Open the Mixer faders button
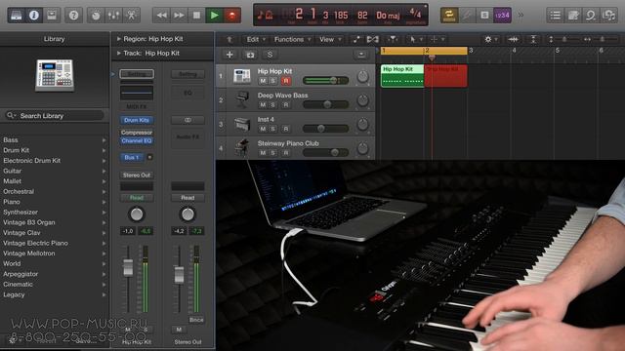625x351 pixels. point(113,16)
